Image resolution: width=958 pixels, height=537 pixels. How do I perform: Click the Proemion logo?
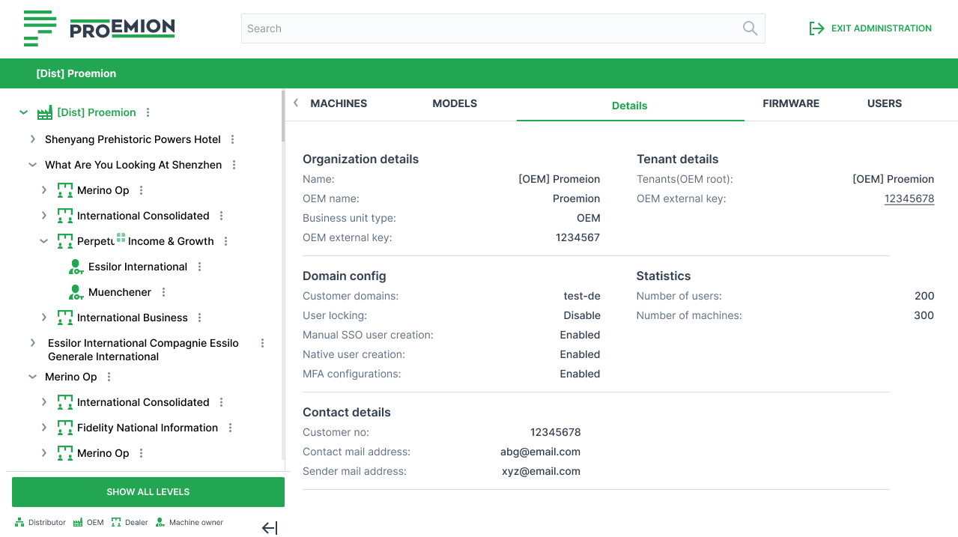[100, 28]
